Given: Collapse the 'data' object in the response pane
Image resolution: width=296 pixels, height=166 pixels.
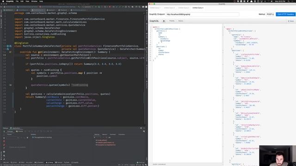Looking at the screenshot, I should click(x=223, y=29).
